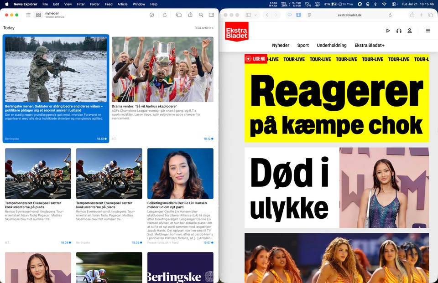Open the dancers photo article on Ekstra Bladet
This screenshot has width=438, height=283.
tap(337, 258)
